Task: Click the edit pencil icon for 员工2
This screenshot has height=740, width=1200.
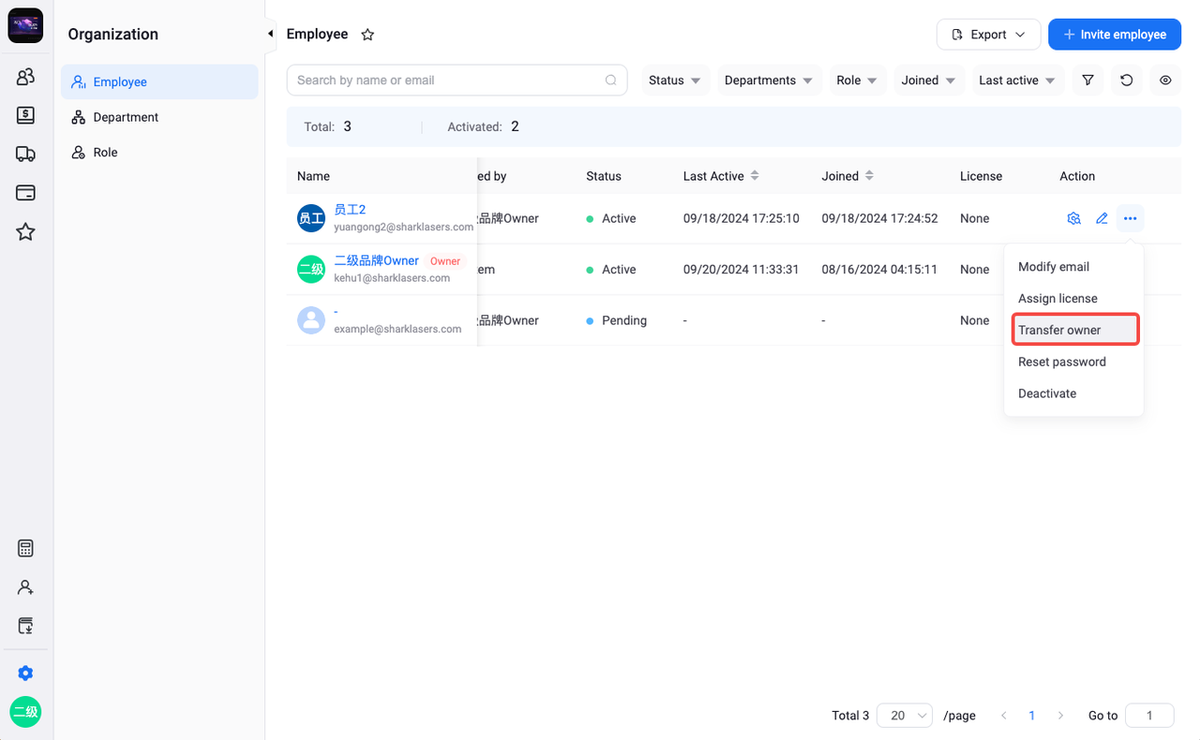Action: point(1102,218)
